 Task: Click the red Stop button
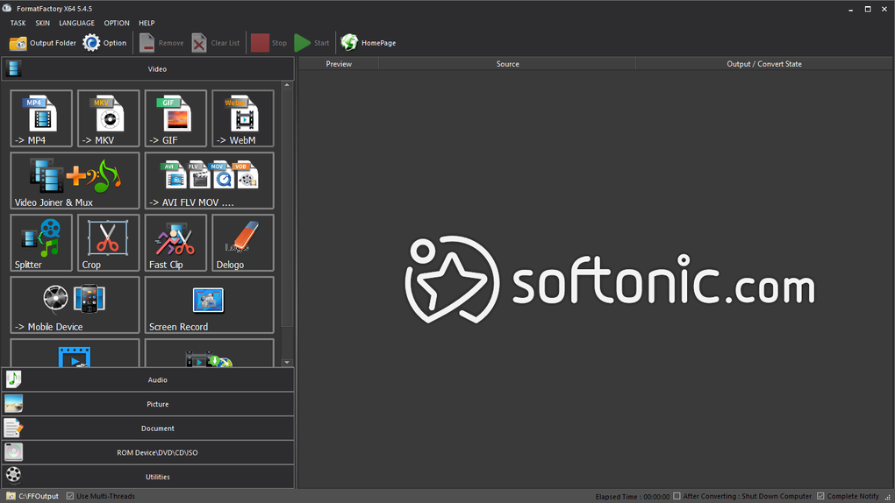coord(268,43)
